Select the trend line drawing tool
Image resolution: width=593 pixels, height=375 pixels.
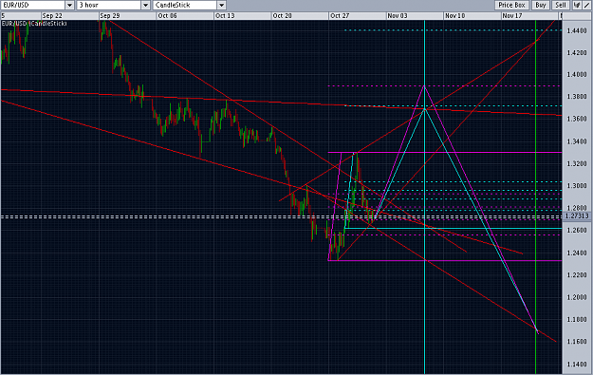pyautogui.click(x=587, y=5)
